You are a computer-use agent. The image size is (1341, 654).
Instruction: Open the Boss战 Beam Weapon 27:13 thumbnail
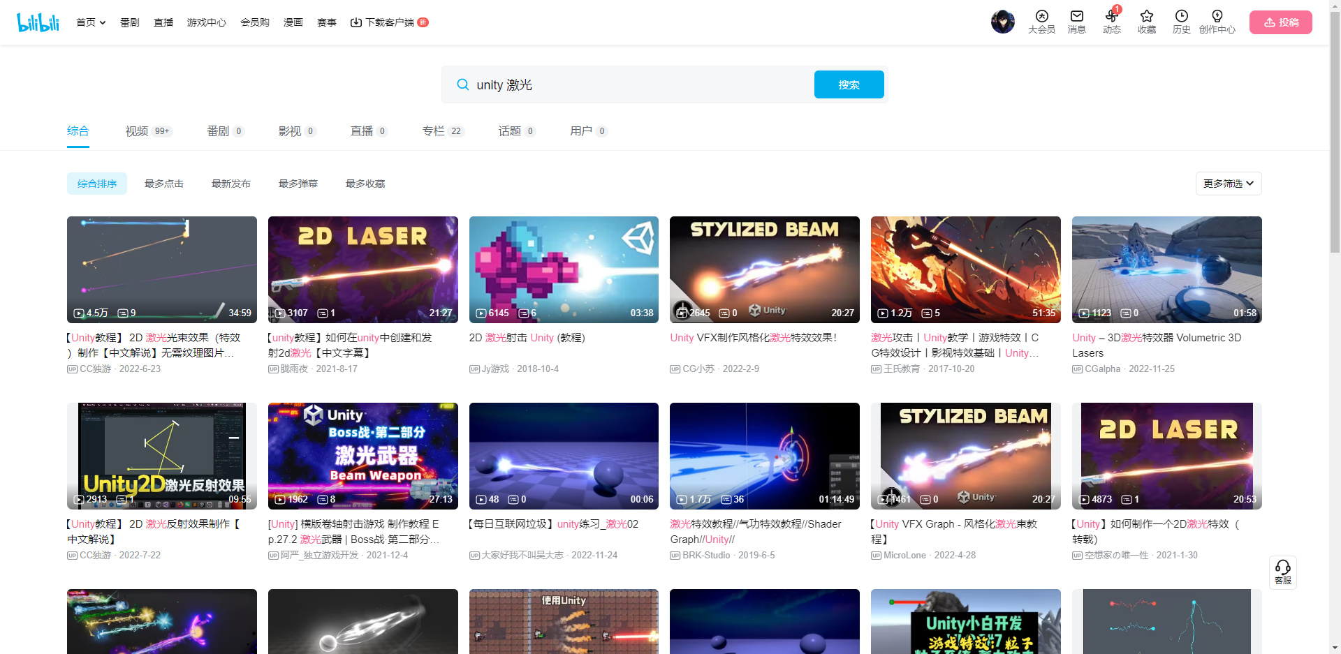(x=363, y=456)
